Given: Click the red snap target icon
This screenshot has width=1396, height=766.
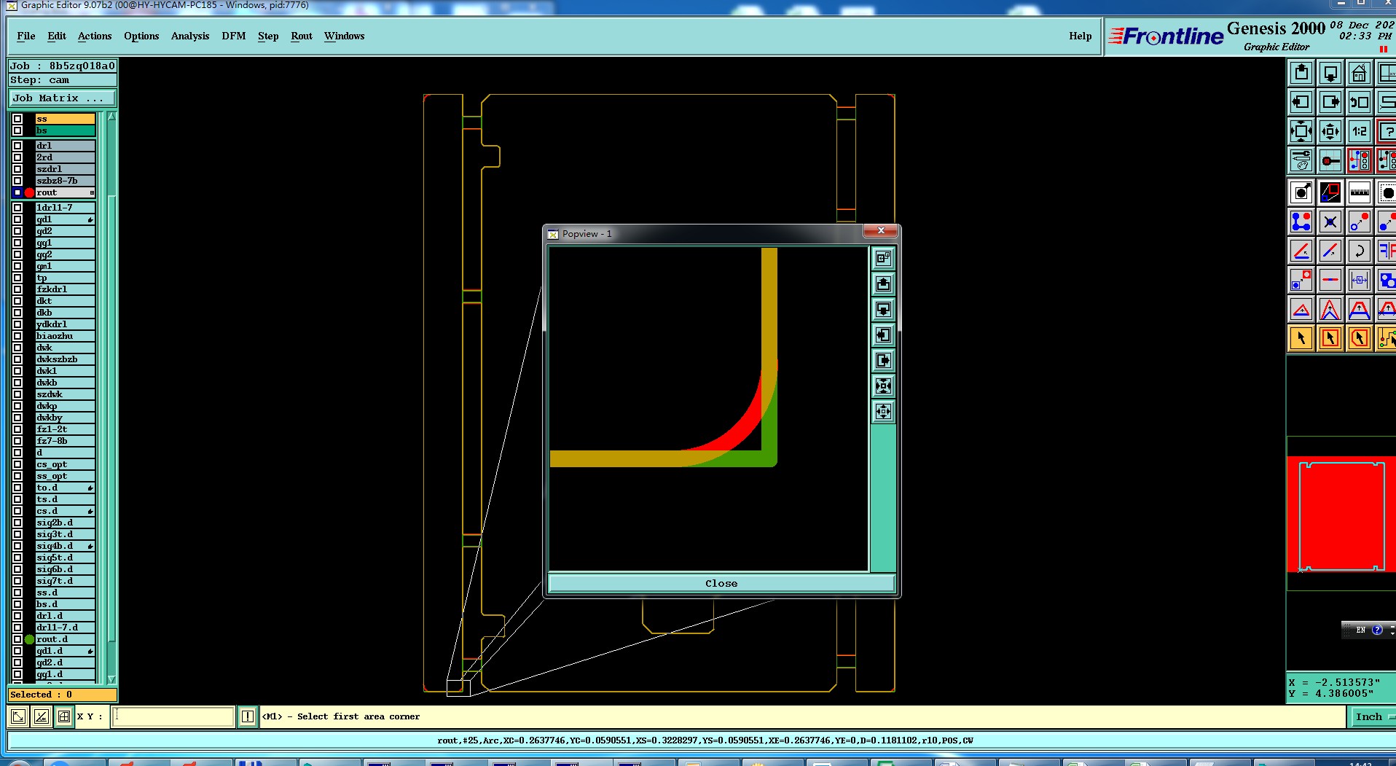Looking at the screenshot, I should click(1330, 160).
